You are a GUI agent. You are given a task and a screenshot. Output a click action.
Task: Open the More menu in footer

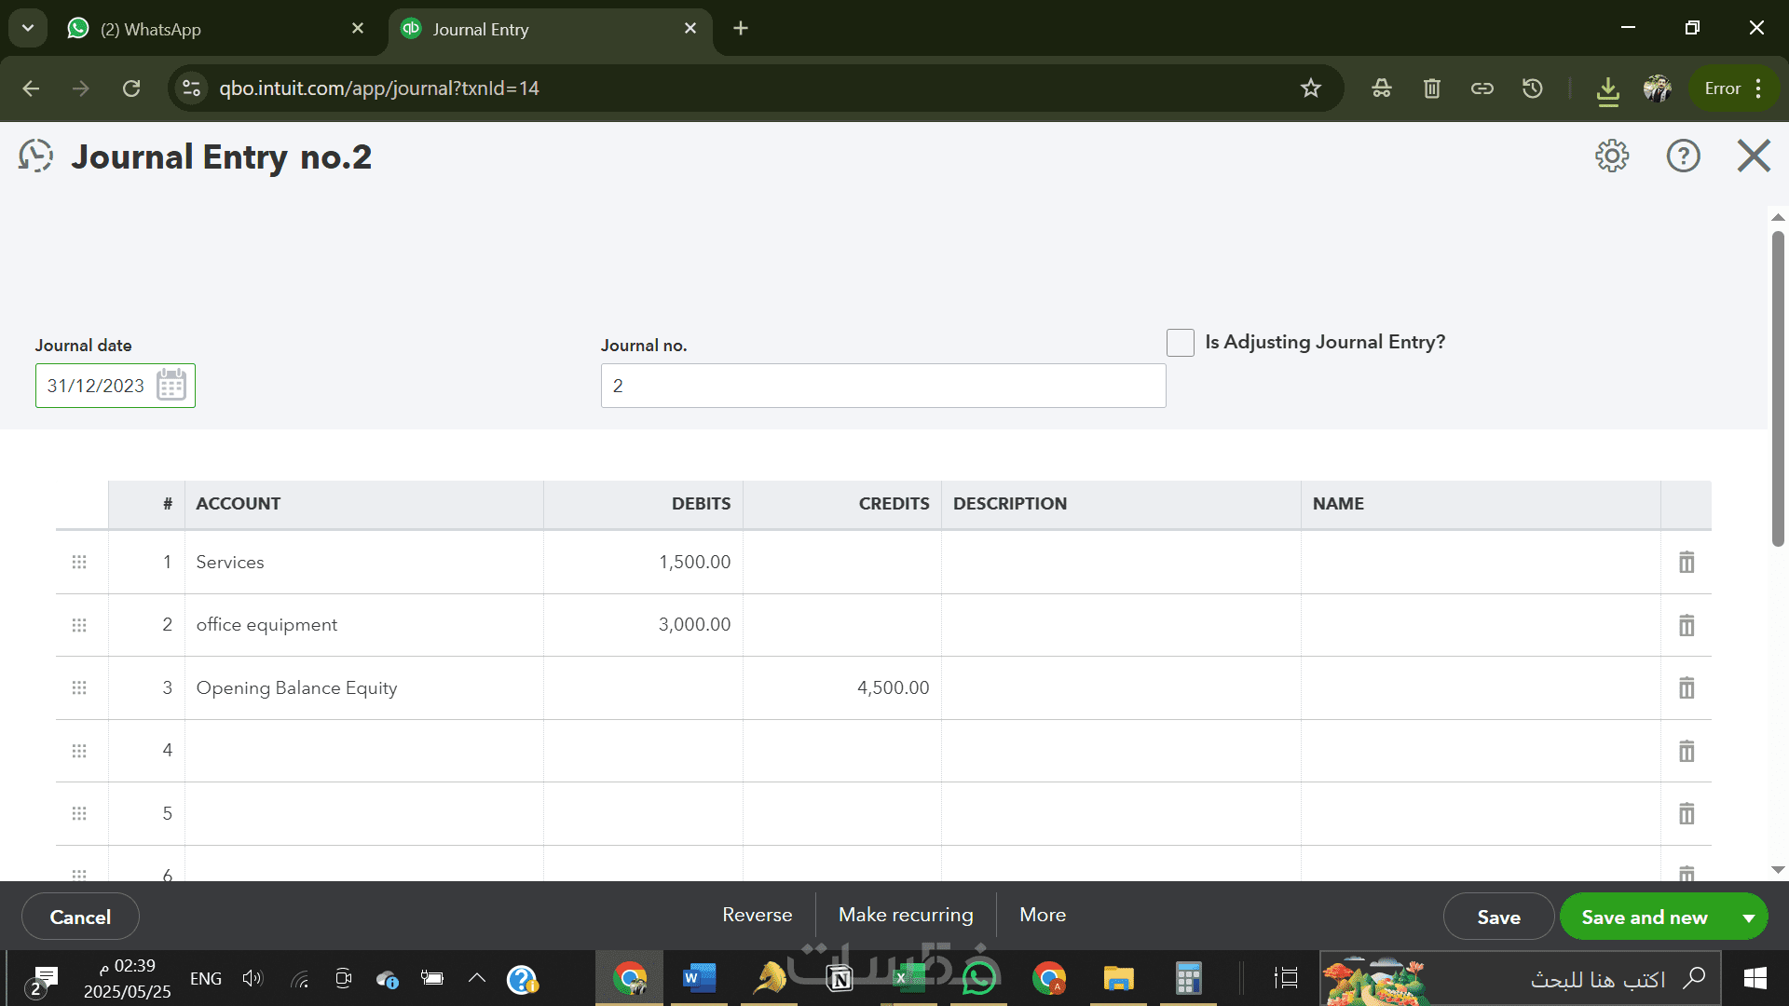(x=1042, y=915)
